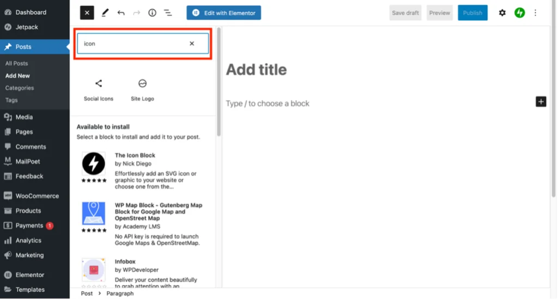Click the Elementor circle icon
This screenshot has width=558, height=300.
click(8, 275)
